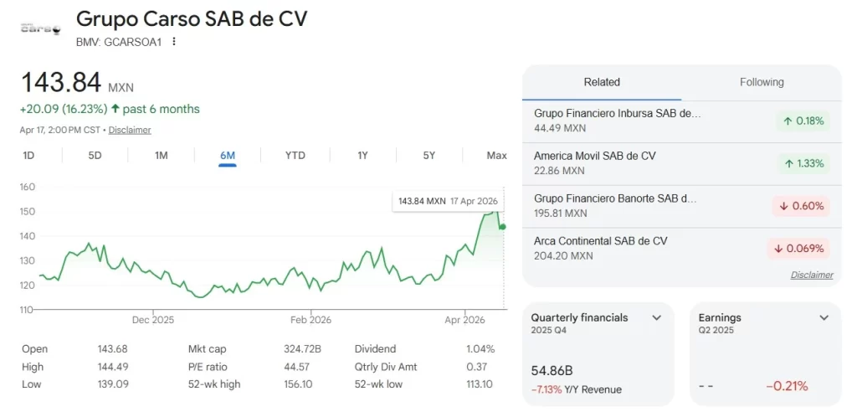Click the America Movil 1.33% up badge
857x417 pixels.
click(803, 163)
